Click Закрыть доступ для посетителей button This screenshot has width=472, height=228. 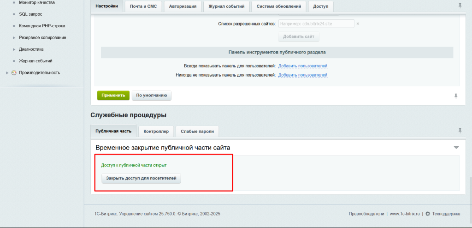(141, 178)
